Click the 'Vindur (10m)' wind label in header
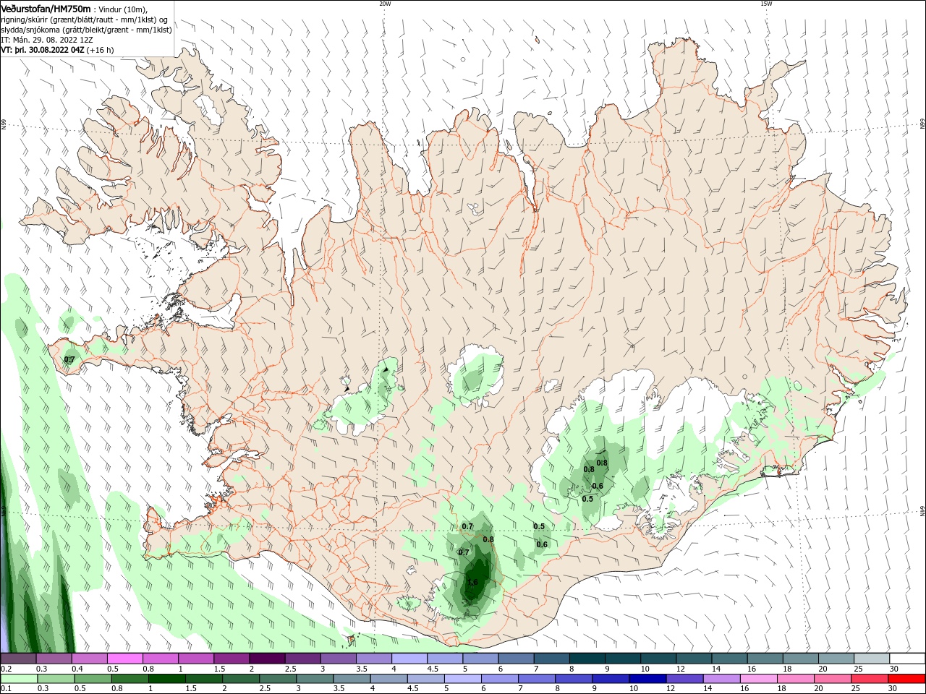The image size is (926, 694). [x=122, y=9]
